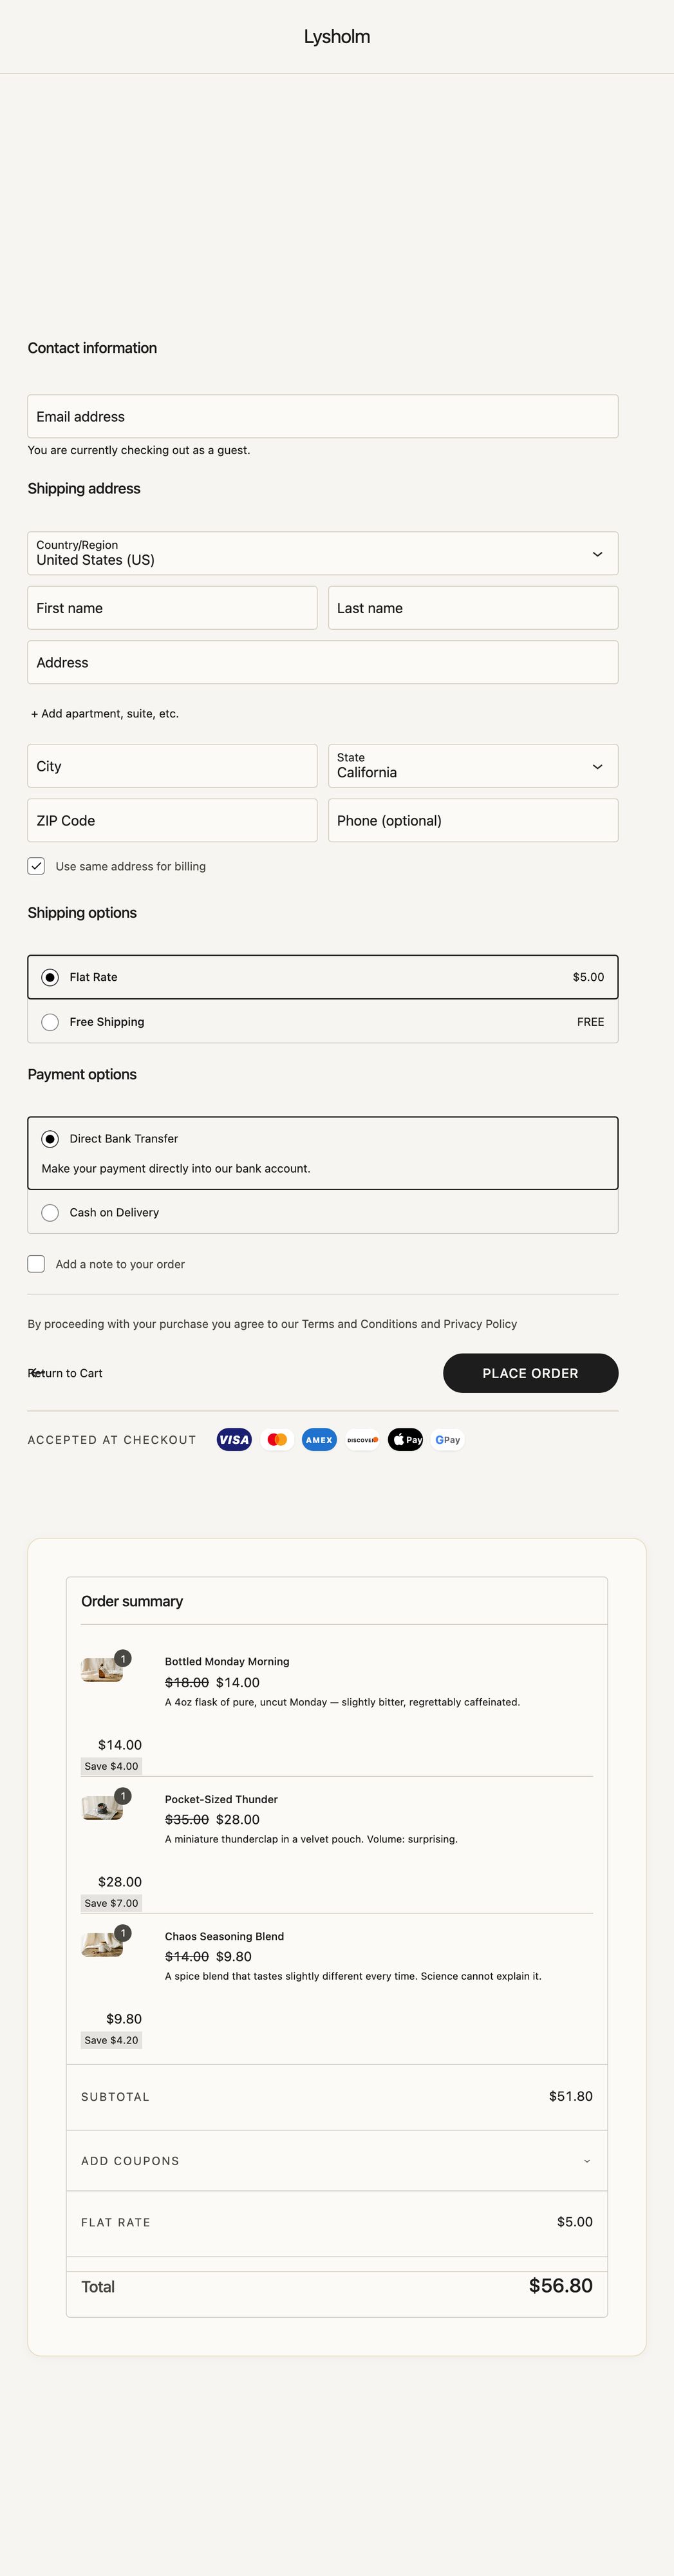The image size is (674, 2576).
Task: Click the Discover card icon
Action: pyautogui.click(x=362, y=1439)
